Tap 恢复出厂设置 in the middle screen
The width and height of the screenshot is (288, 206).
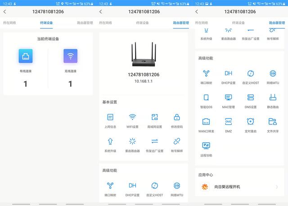pyautogui.click(x=155, y=145)
